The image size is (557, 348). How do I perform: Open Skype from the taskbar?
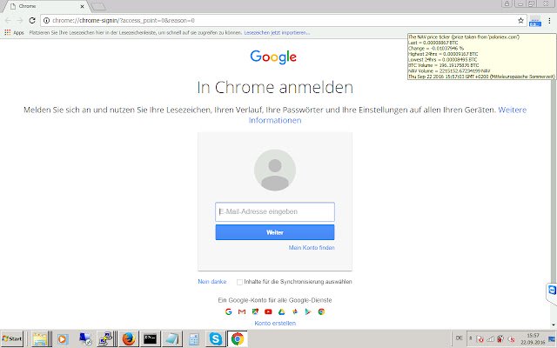coord(216,339)
